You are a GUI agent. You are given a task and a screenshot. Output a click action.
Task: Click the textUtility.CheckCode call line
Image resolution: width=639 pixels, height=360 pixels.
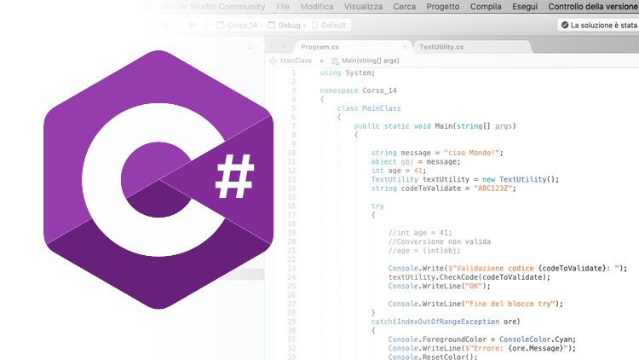tap(469, 277)
